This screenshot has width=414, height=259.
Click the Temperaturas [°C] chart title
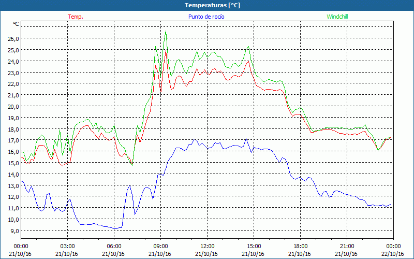[x=212, y=5]
